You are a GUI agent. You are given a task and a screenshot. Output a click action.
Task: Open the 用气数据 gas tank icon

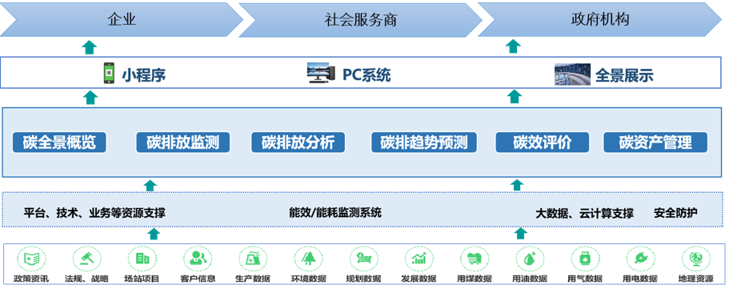click(x=585, y=259)
